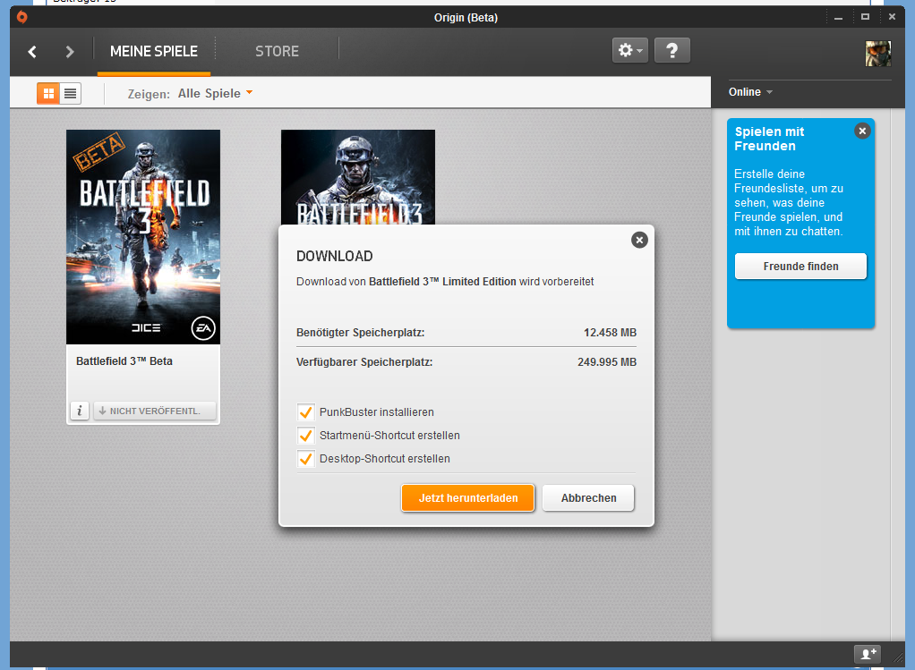This screenshot has width=915, height=670.
Task: Open the gear settings menu
Action: 630,50
